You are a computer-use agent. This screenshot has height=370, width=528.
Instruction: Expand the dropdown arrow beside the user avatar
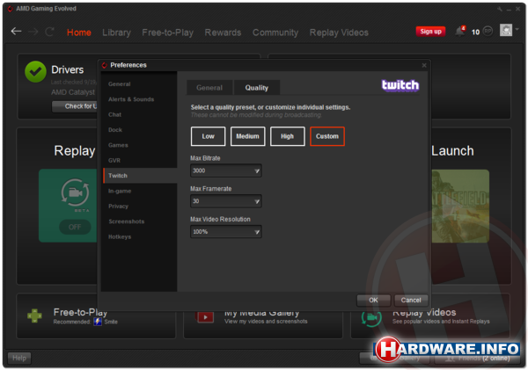[517, 29]
